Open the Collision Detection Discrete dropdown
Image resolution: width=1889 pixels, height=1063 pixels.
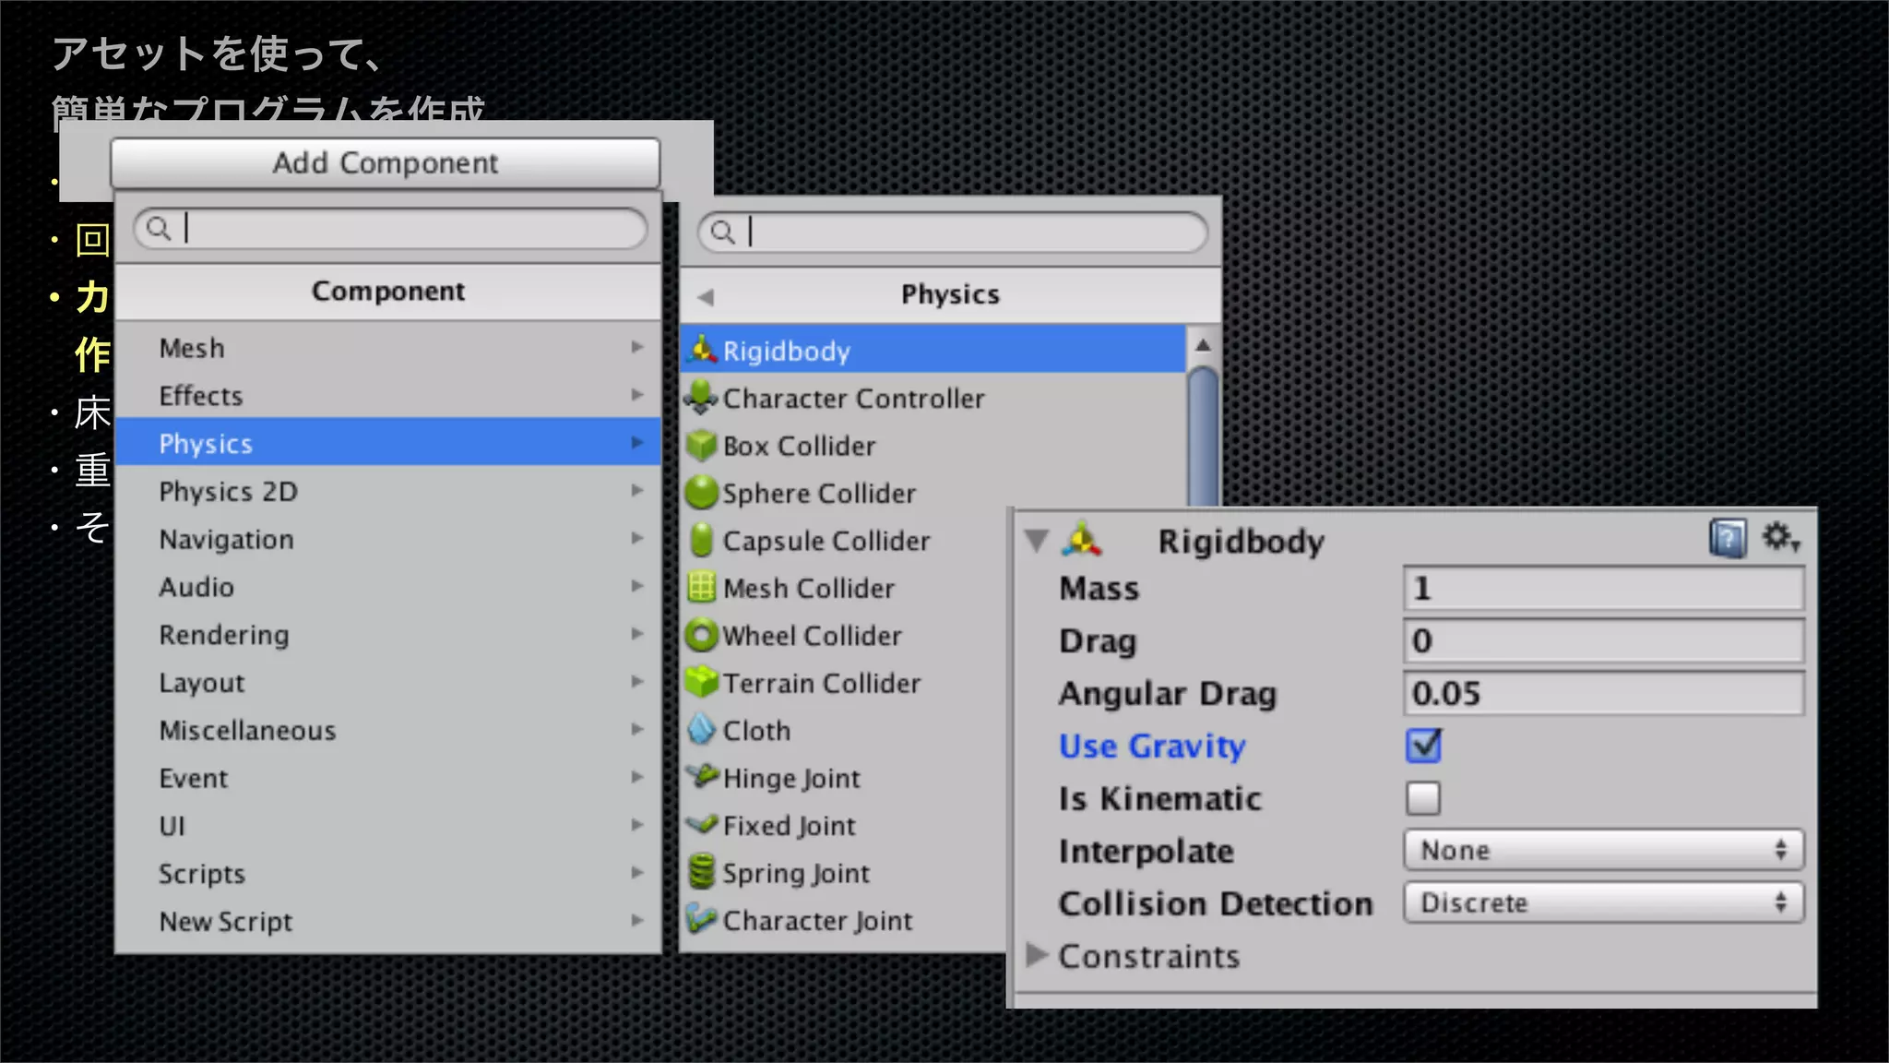click(x=1603, y=902)
